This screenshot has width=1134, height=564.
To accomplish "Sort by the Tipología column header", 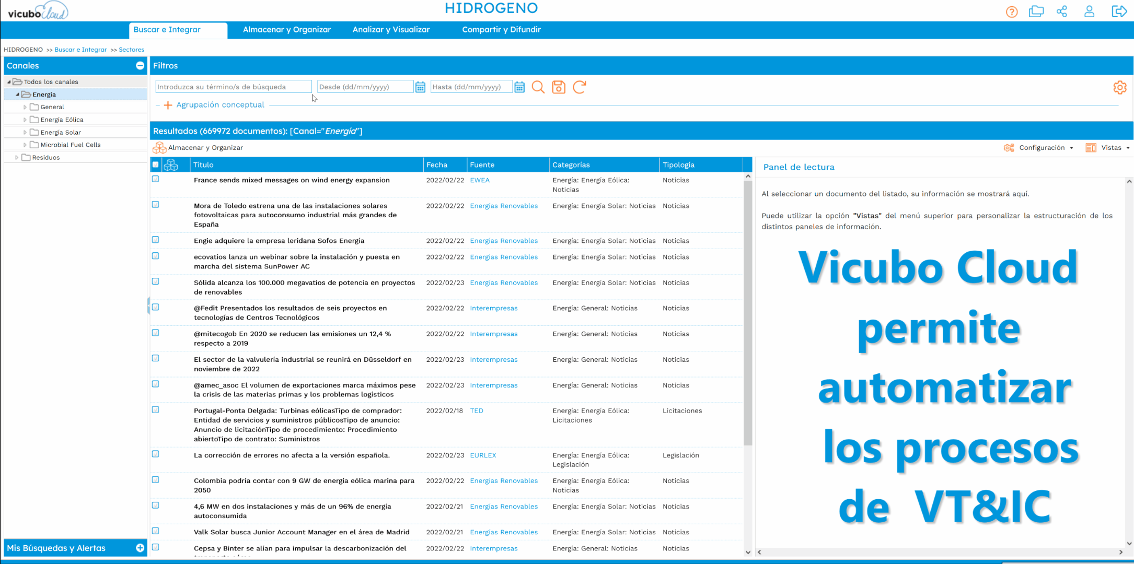I will coord(700,165).
